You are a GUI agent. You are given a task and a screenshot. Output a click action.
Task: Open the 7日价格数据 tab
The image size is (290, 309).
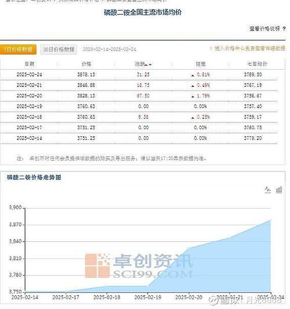click(18, 49)
